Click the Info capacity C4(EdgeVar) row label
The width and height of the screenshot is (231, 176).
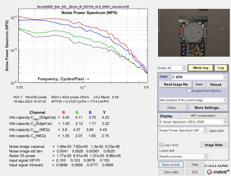[x=31, y=124]
